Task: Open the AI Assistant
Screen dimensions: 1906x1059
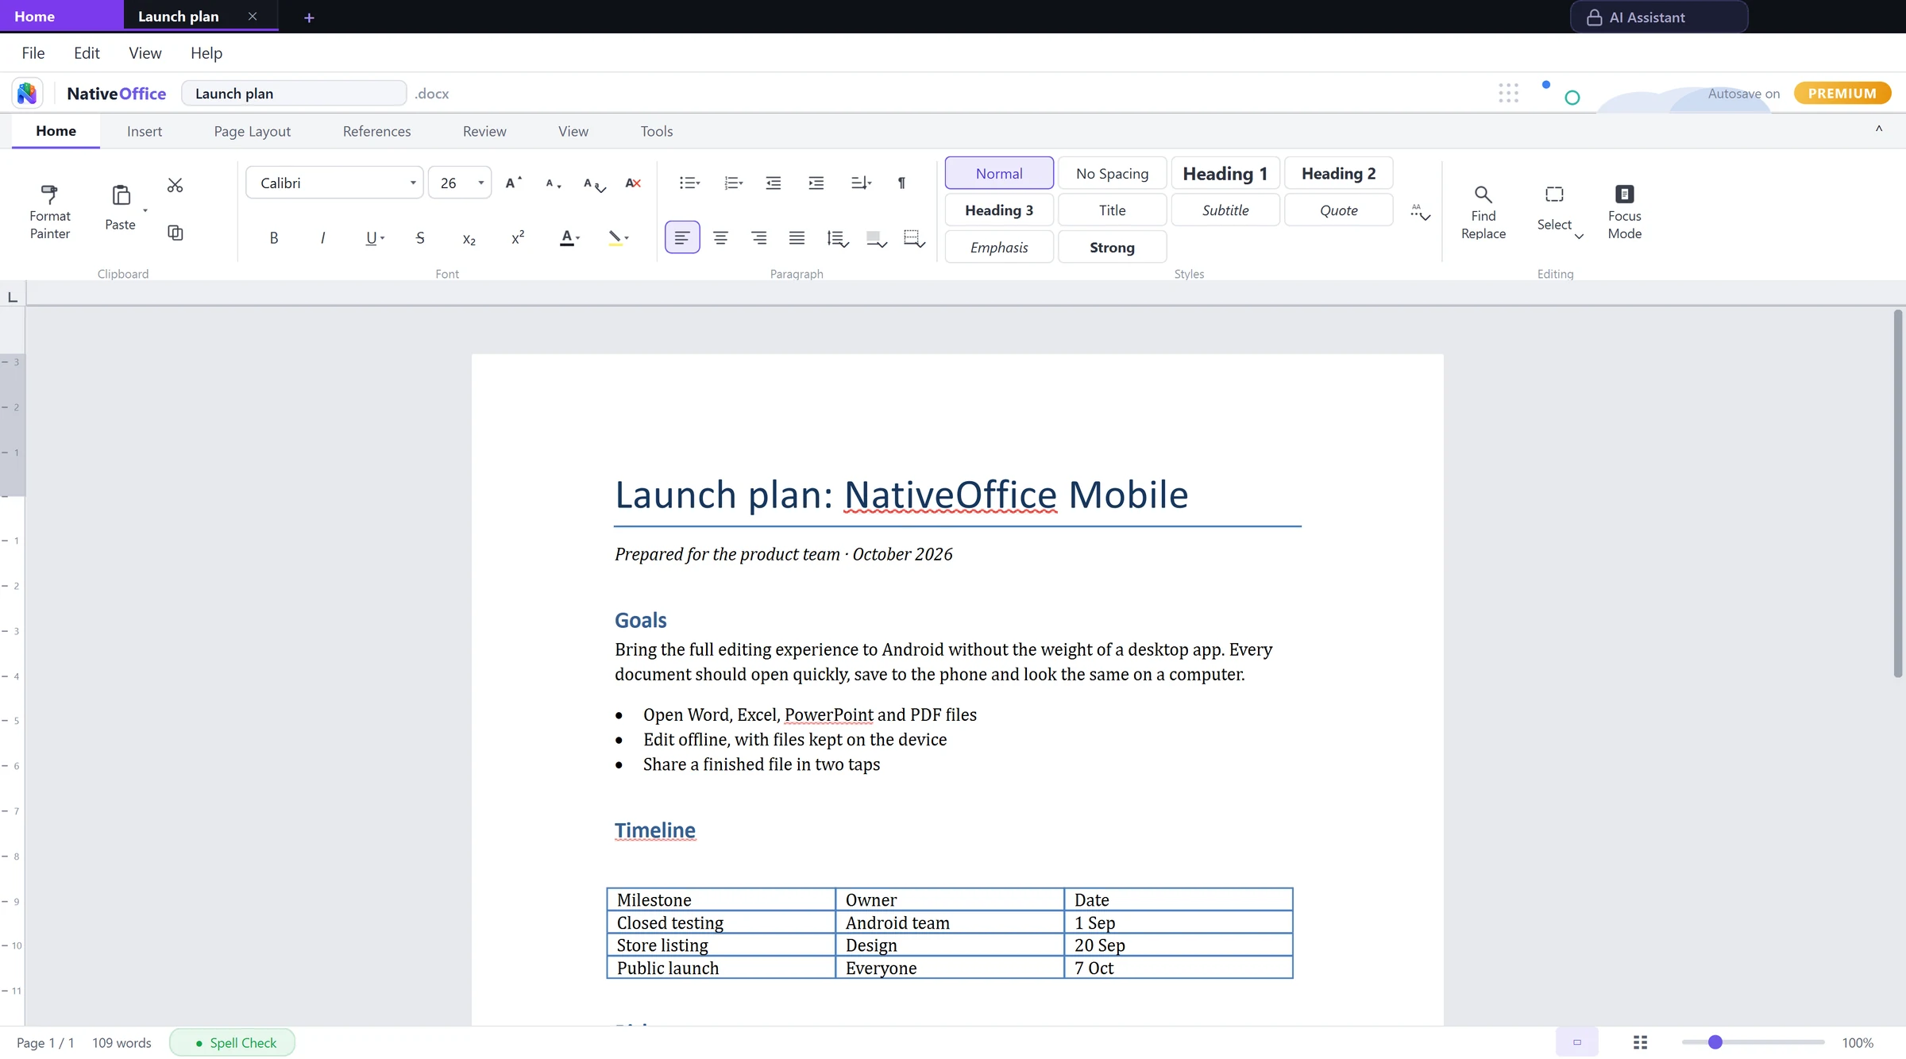Action: pos(1659,17)
